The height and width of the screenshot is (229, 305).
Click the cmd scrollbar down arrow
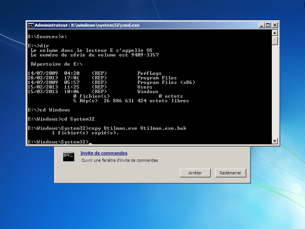click(274, 141)
